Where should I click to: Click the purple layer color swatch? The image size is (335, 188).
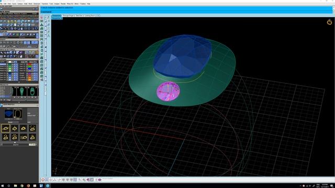point(29,74)
